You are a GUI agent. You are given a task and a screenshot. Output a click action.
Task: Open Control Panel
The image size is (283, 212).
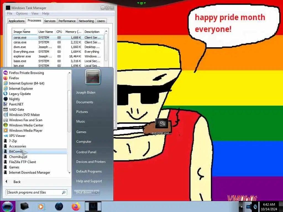pyautogui.click(x=86, y=152)
